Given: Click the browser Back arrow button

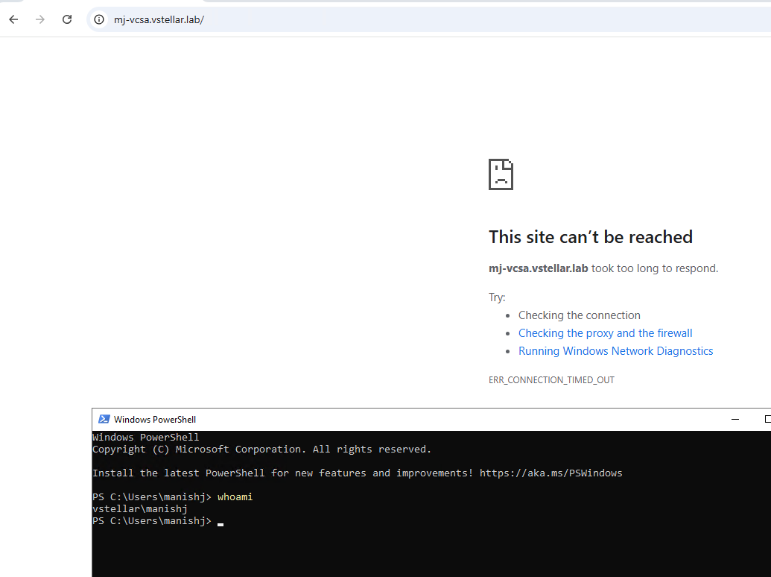Looking at the screenshot, I should tap(13, 19).
